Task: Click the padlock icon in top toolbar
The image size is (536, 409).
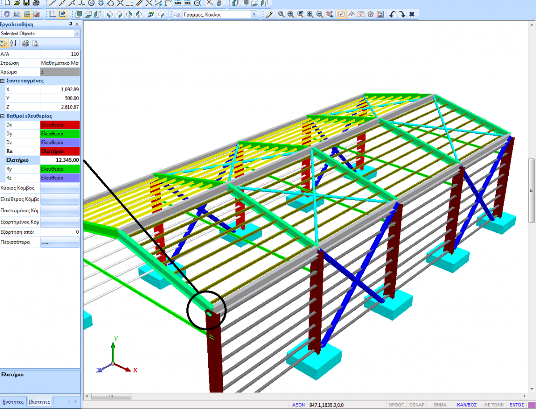Action: click(219, 3)
